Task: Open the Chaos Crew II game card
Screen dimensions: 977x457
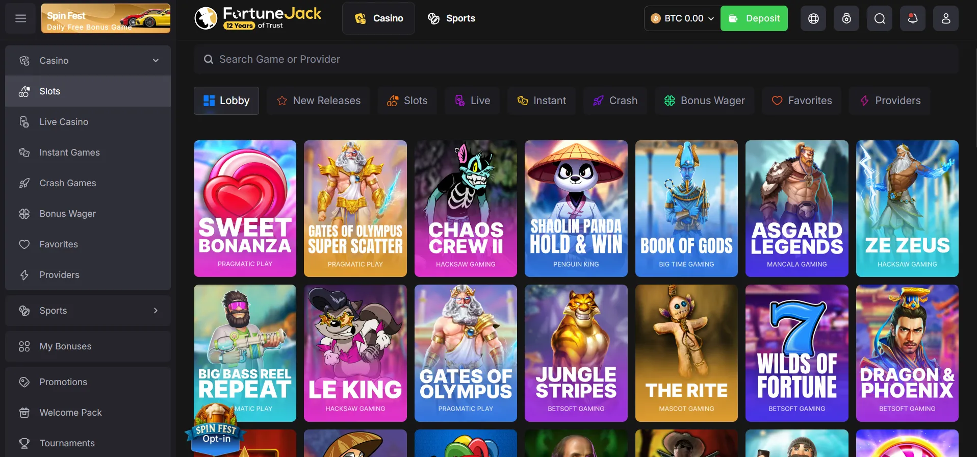Action: (x=466, y=209)
